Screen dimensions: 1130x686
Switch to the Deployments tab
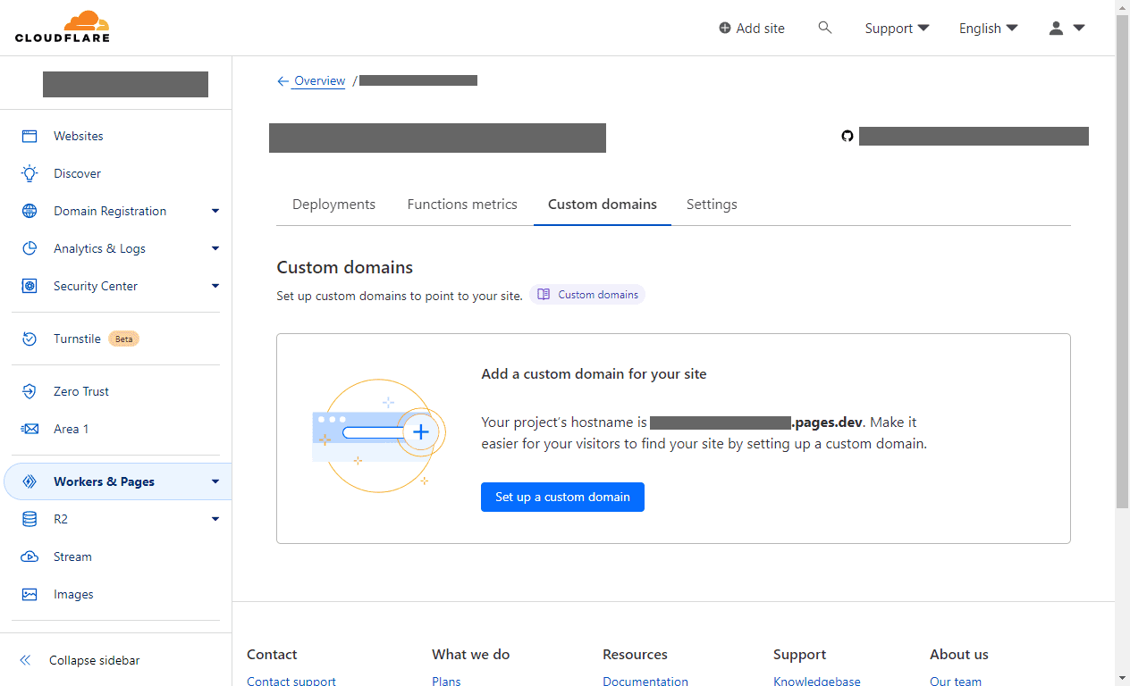click(x=333, y=205)
